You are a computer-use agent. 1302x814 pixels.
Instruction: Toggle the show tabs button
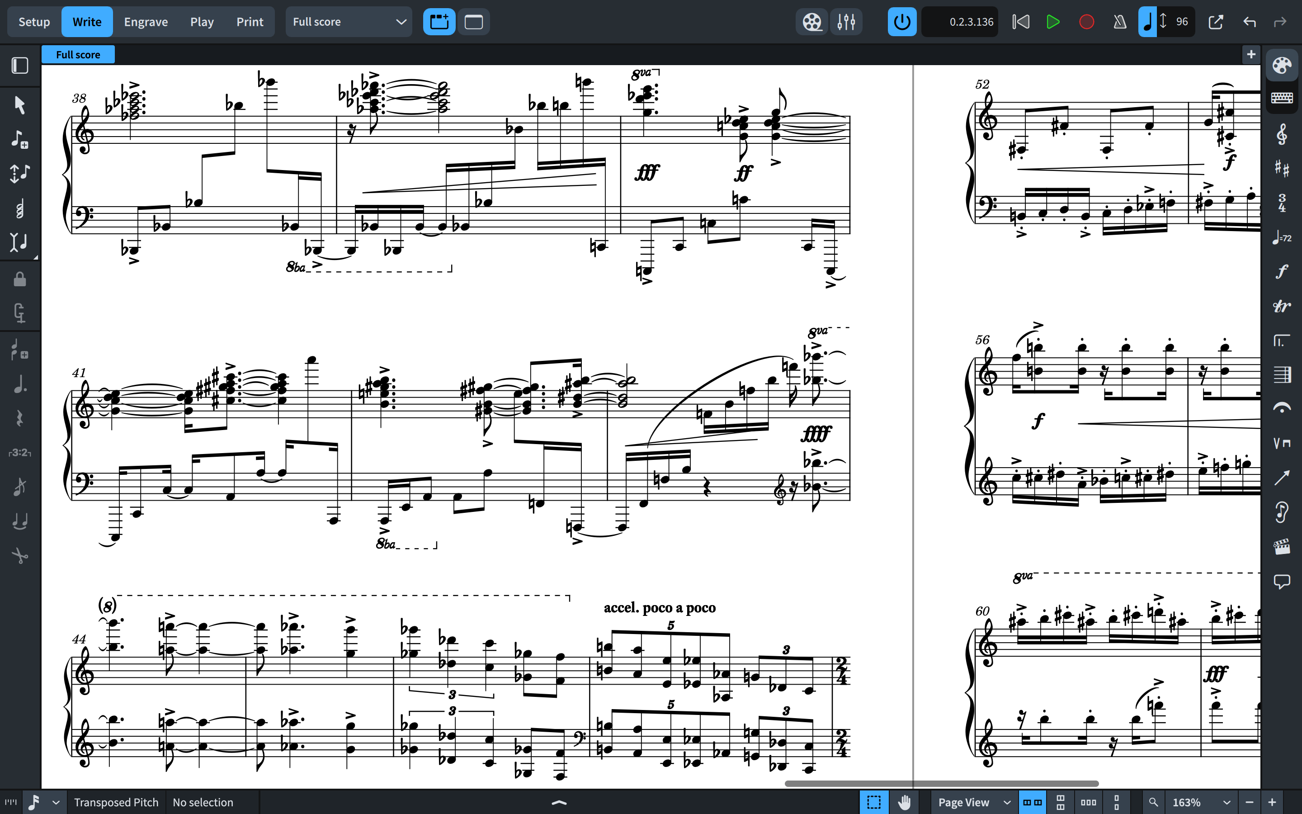tap(439, 22)
